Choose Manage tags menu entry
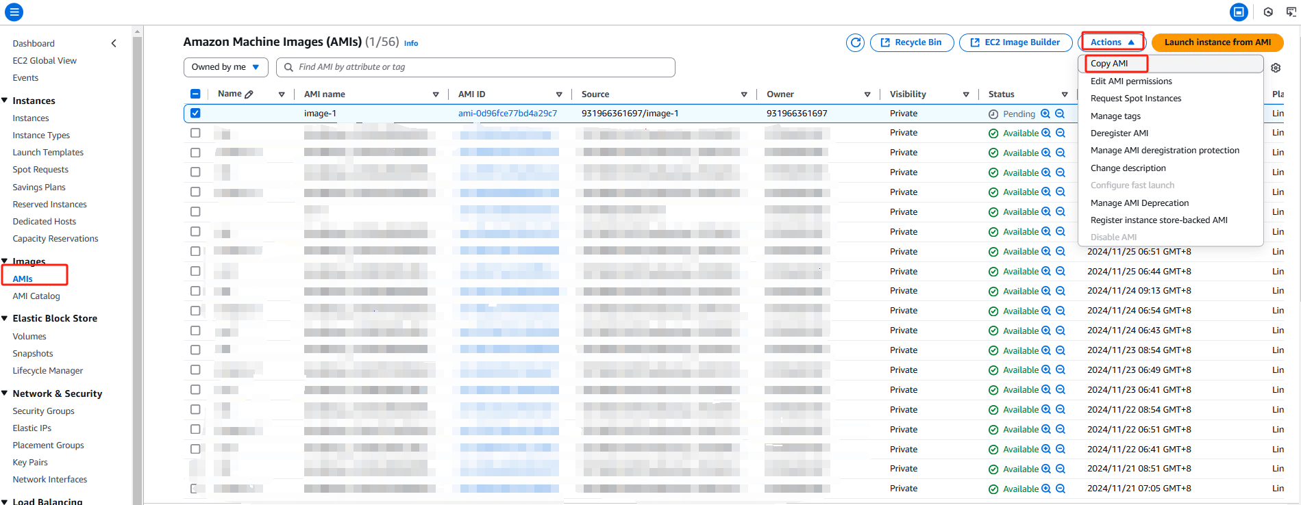 pos(1171,116)
